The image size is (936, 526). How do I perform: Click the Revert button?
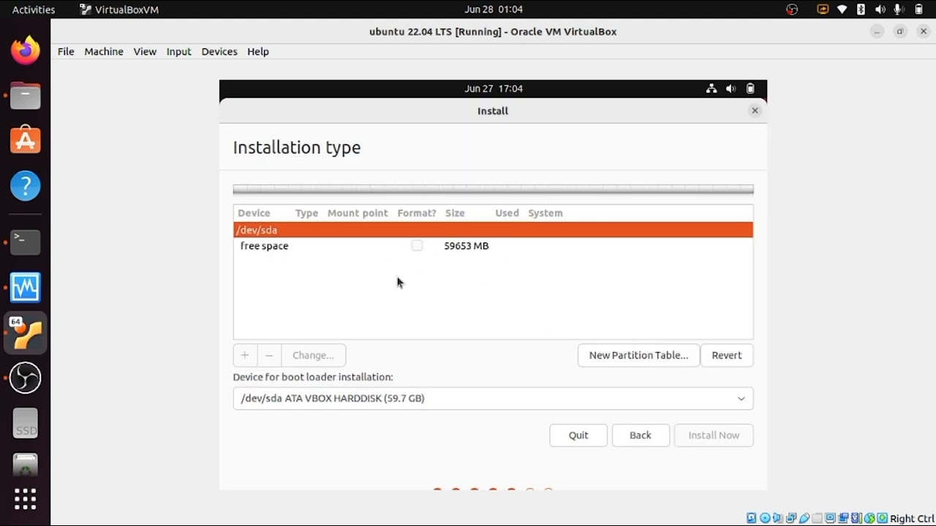(727, 355)
